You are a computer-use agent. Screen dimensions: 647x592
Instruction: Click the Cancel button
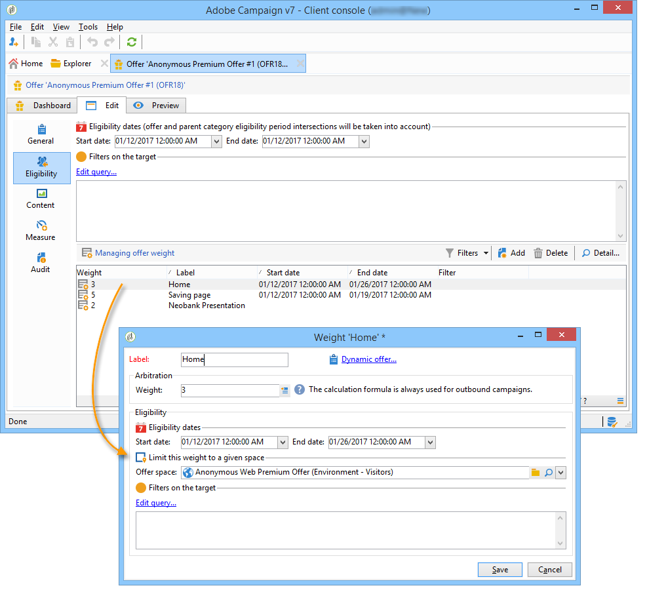(549, 570)
